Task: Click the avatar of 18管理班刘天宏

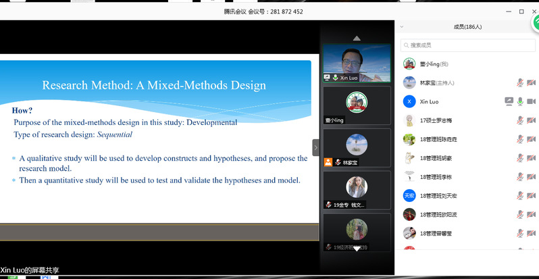Action: point(409,195)
